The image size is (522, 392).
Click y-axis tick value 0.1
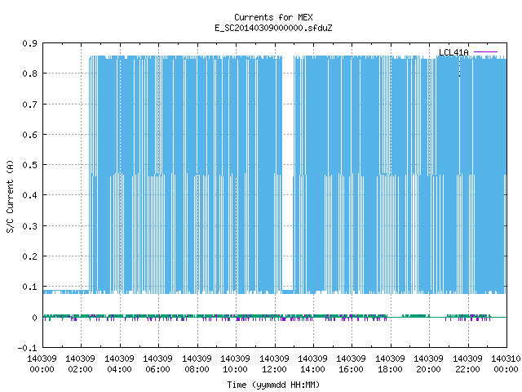click(x=29, y=287)
